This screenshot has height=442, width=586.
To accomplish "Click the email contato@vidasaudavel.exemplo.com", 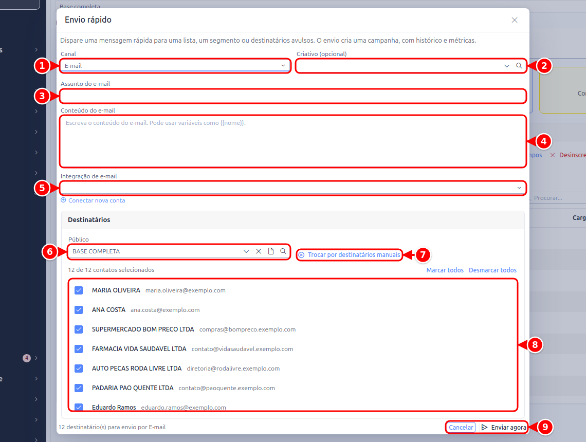I will click(x=242, y=349).
